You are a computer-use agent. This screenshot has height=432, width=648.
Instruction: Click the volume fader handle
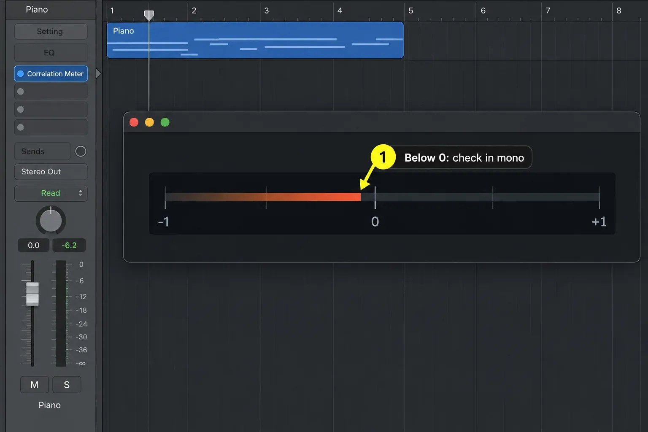(32, 294)
